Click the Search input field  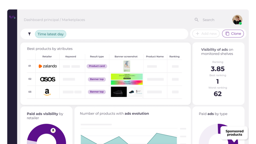(208, 20)
